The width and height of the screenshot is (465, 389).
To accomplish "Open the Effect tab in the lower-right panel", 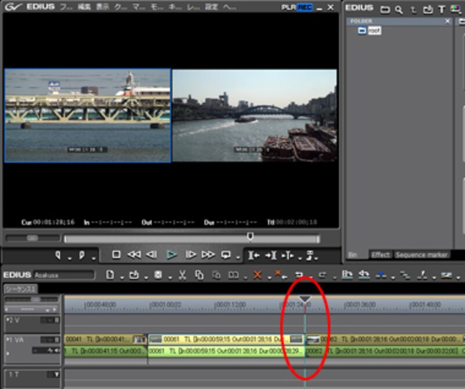I will click(381, 255).
